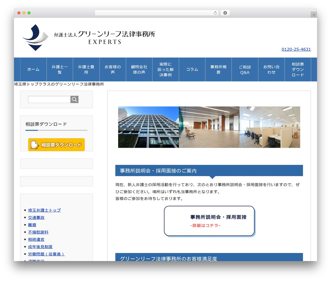331x281 pixels.
Task: Click the 相談票ダウンロード sidebar heading
Action: (x=46, y=124)
